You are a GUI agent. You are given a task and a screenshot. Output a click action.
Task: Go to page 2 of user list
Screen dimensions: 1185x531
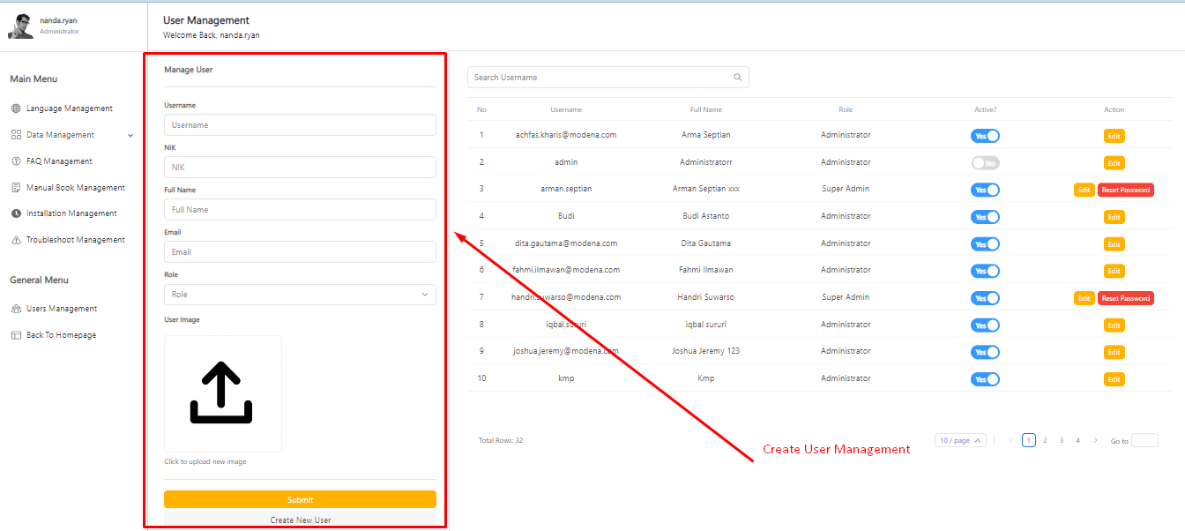coord(1045,440)
